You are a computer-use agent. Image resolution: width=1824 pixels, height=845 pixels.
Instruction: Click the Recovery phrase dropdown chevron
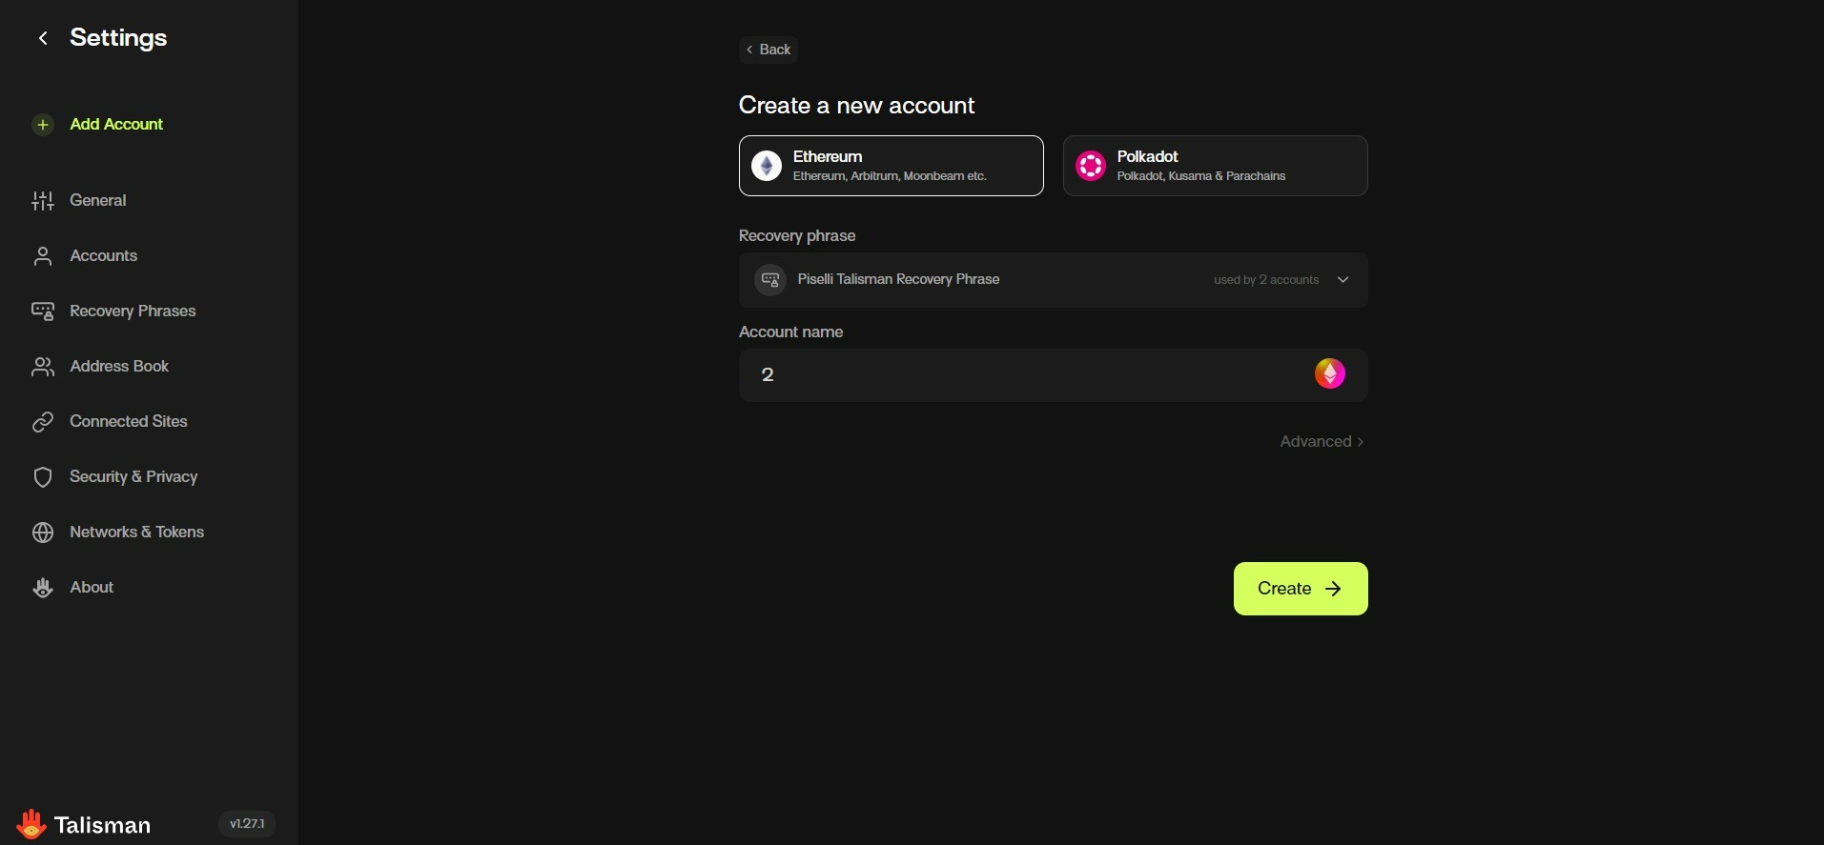[1343, 280]
